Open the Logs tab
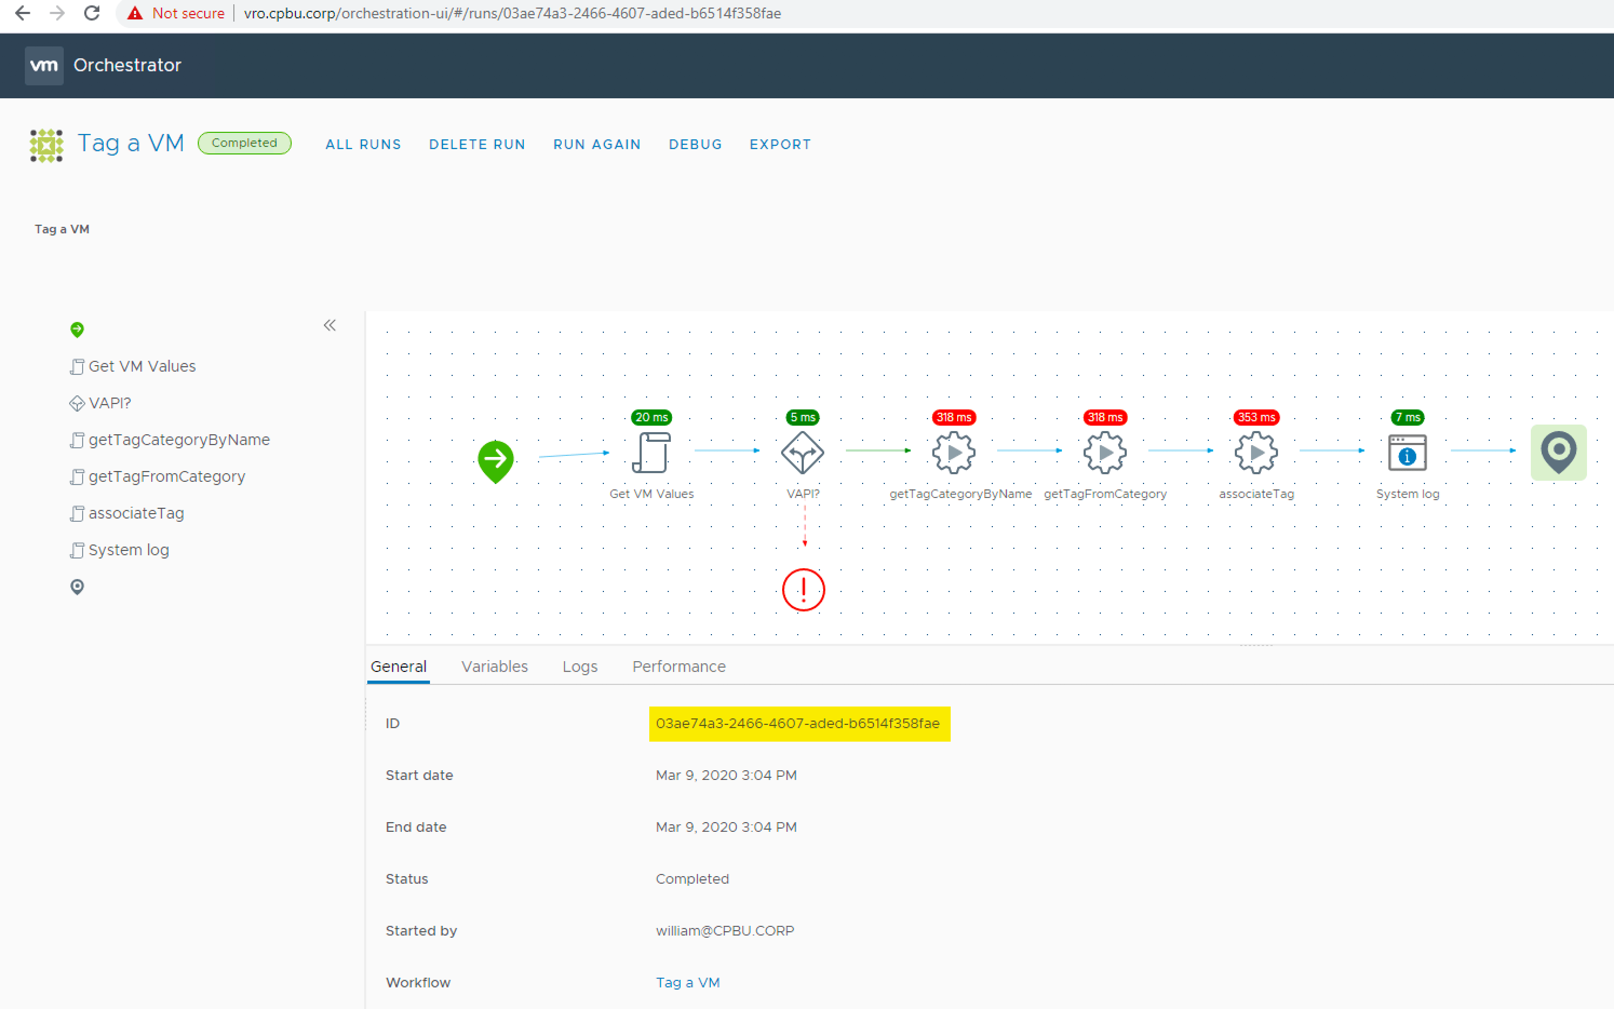The height and width of the screenshot is (1009, 1614). coord(580,667)
